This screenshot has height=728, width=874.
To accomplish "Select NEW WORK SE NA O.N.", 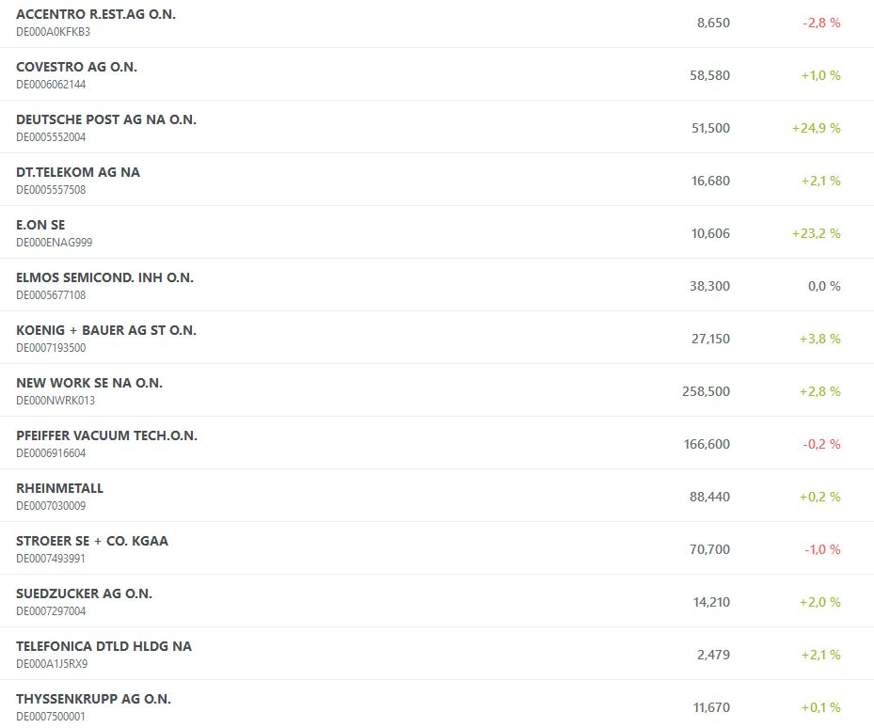I will coord(89,384).
